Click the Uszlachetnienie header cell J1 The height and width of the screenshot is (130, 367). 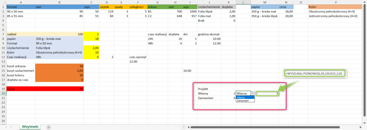[209, 7]
